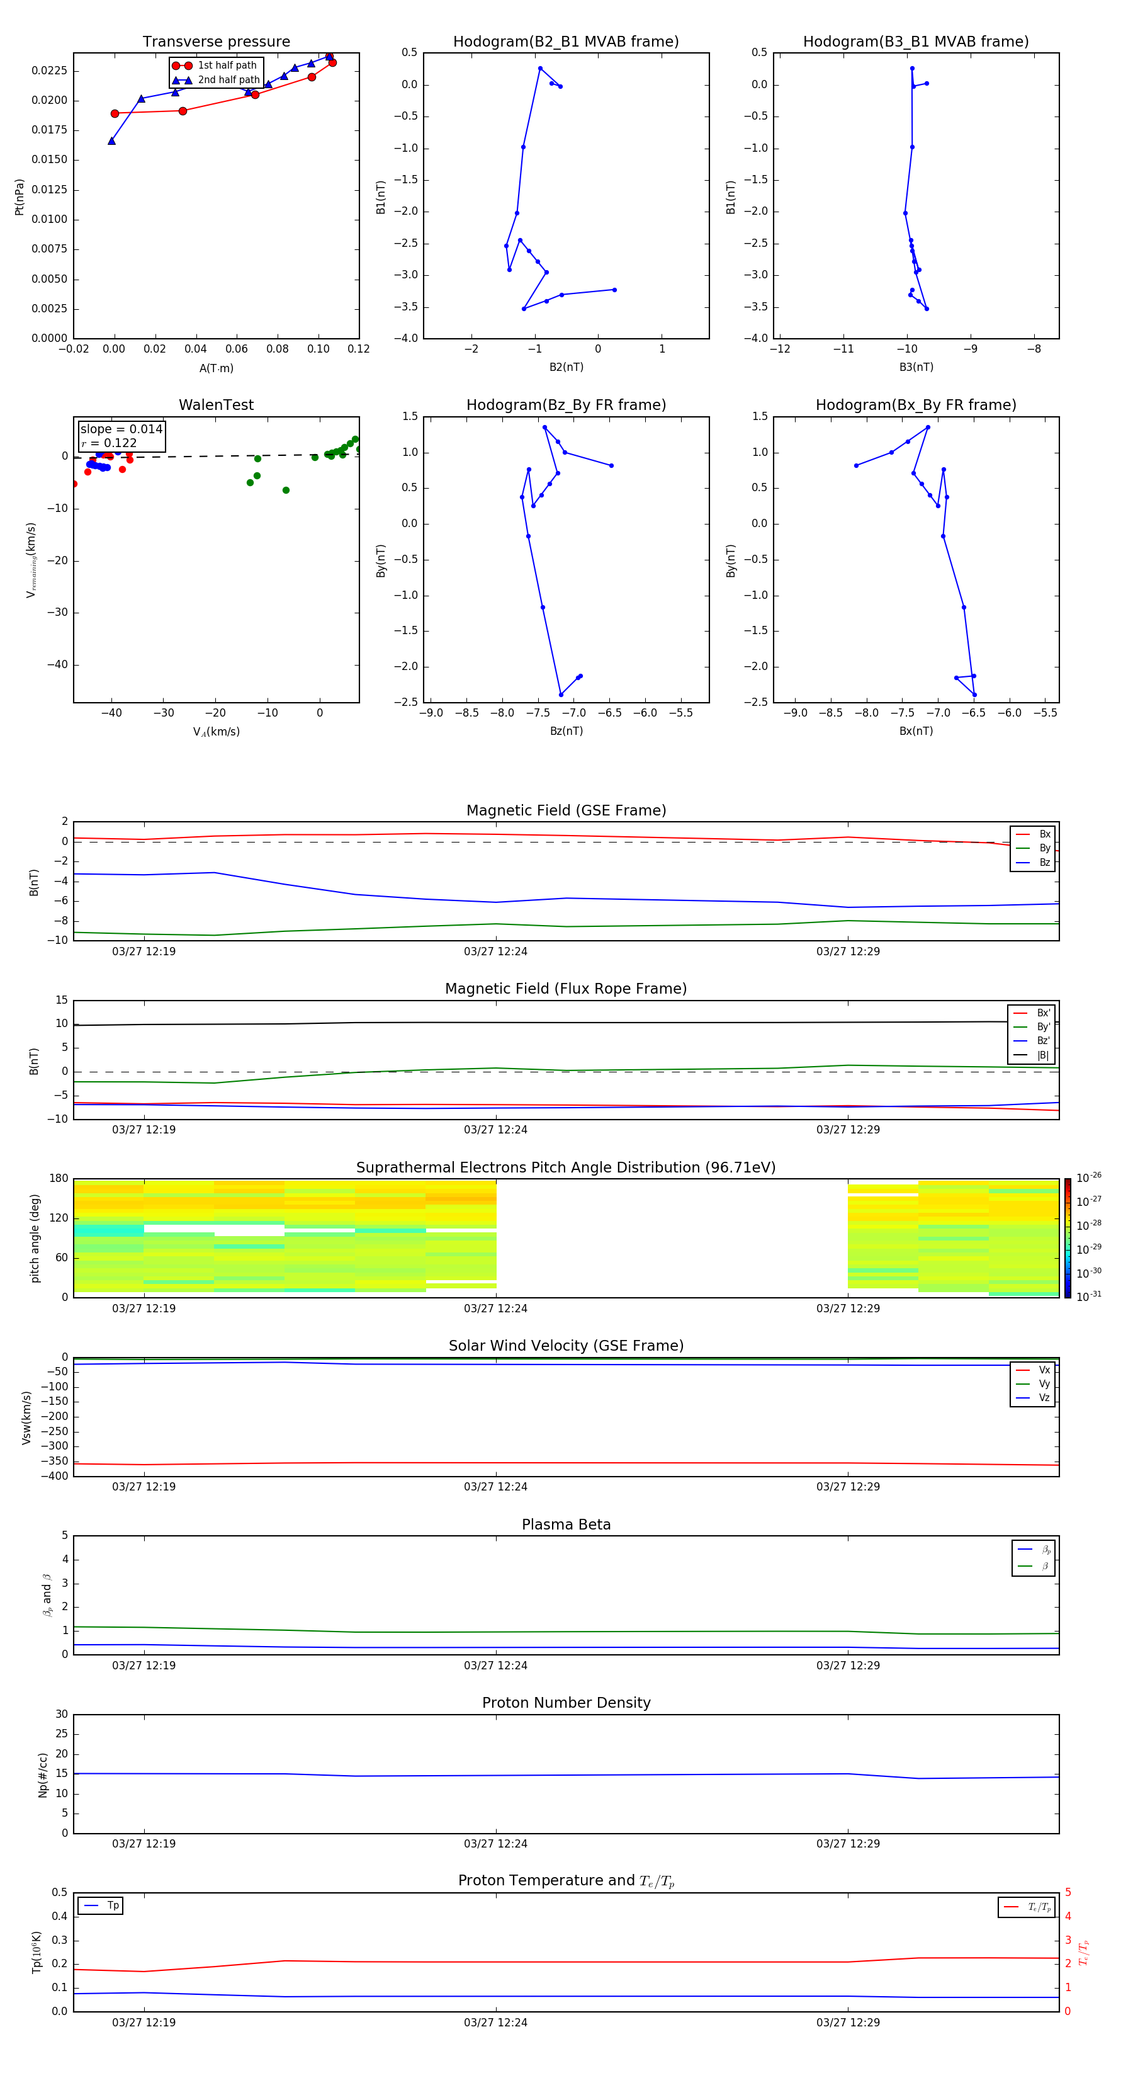Select the colorbar top label 10^-26

1089,1178
